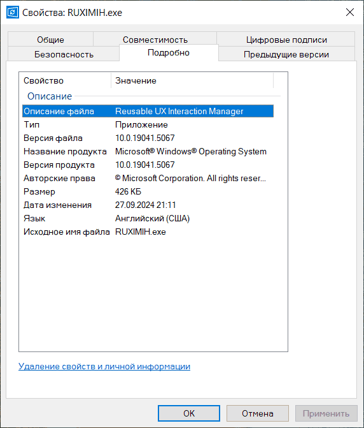Image resolution: width=364 pixels, height=428 pixels.
Task: Select the Авторские права row
Action: (148, 178)
